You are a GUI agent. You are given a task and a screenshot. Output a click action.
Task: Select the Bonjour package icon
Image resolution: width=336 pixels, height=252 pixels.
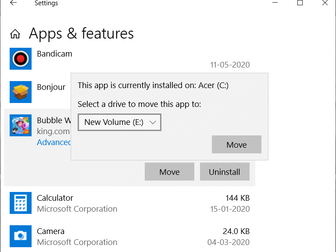click(21, 92)
